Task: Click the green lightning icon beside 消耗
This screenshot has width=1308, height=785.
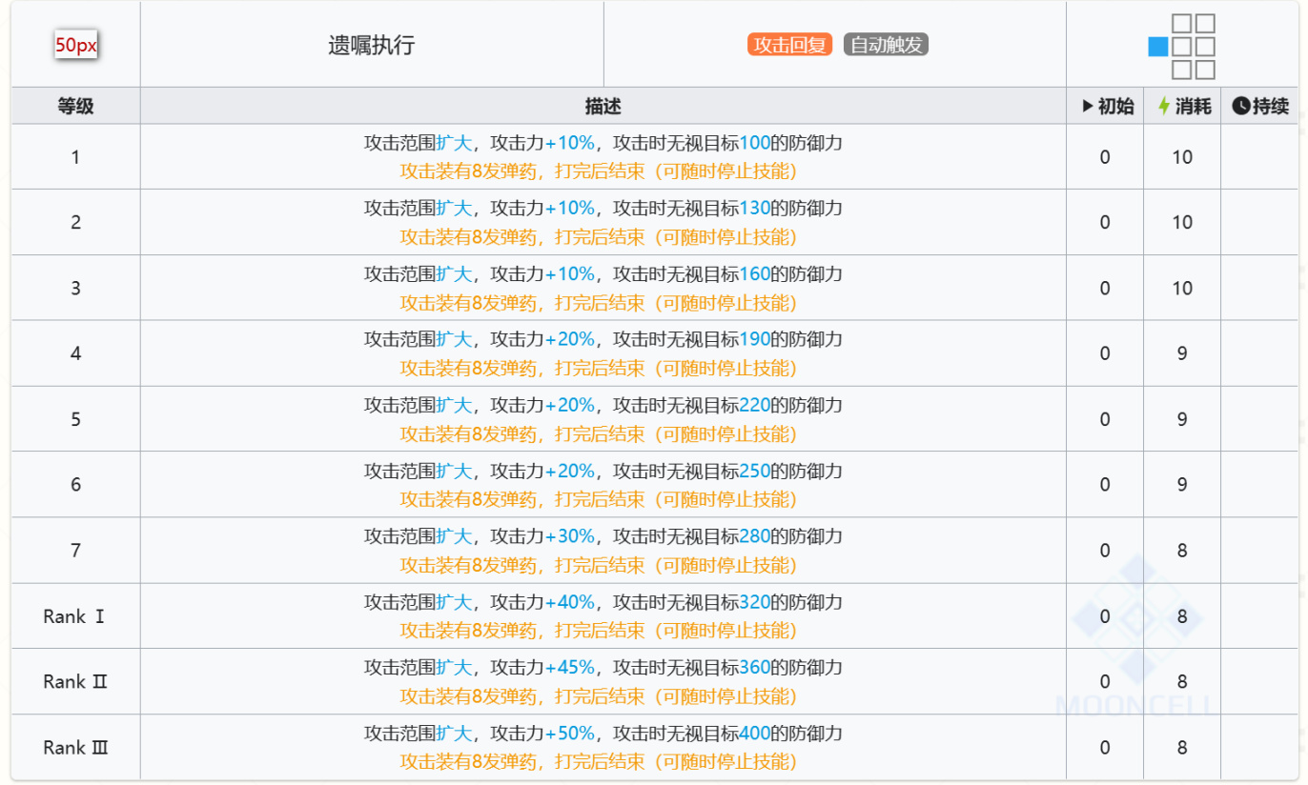Action: point(1164,106)
